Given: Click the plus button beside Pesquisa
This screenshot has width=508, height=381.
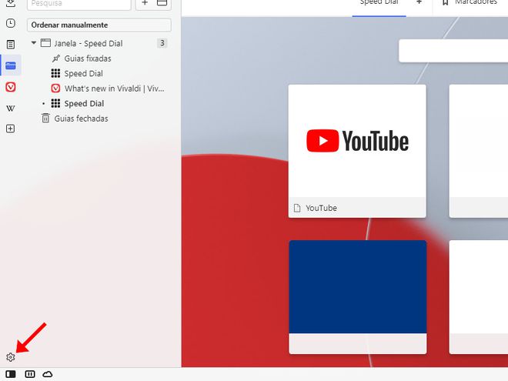Looking at the screenshot, I should [x=145, y=3].
